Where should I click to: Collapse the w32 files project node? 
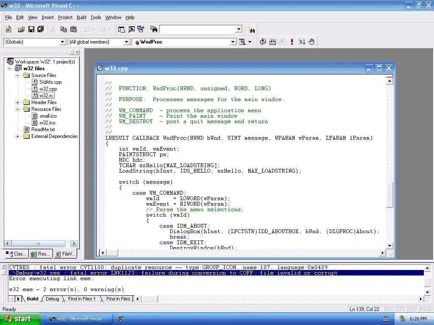(x=10, y=69)
